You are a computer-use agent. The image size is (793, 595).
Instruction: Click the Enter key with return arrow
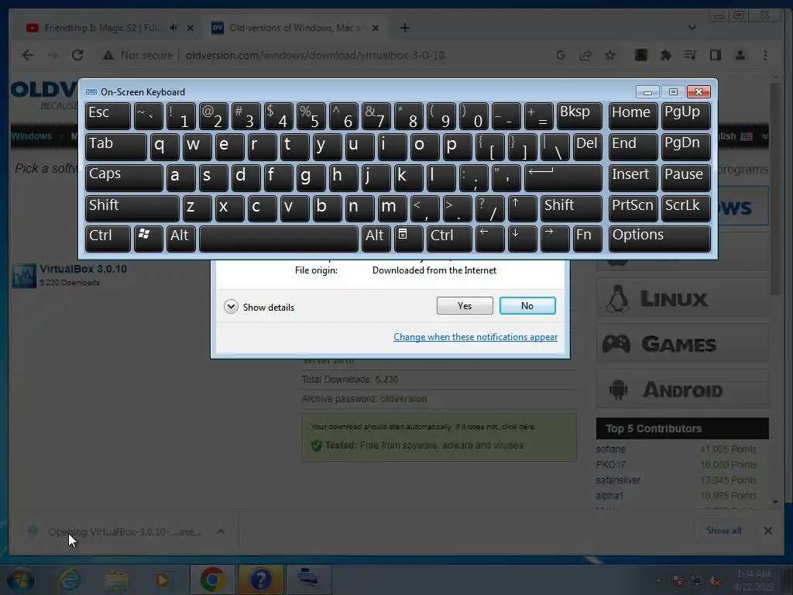tap(563, 177)
